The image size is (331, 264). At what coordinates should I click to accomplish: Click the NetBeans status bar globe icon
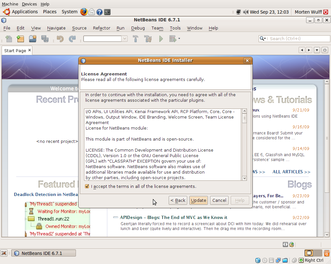point(292,245)
